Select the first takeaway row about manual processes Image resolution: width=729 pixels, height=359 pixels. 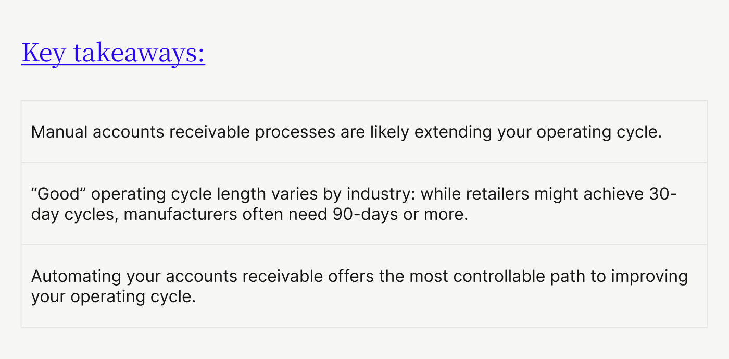pos(364,132)
